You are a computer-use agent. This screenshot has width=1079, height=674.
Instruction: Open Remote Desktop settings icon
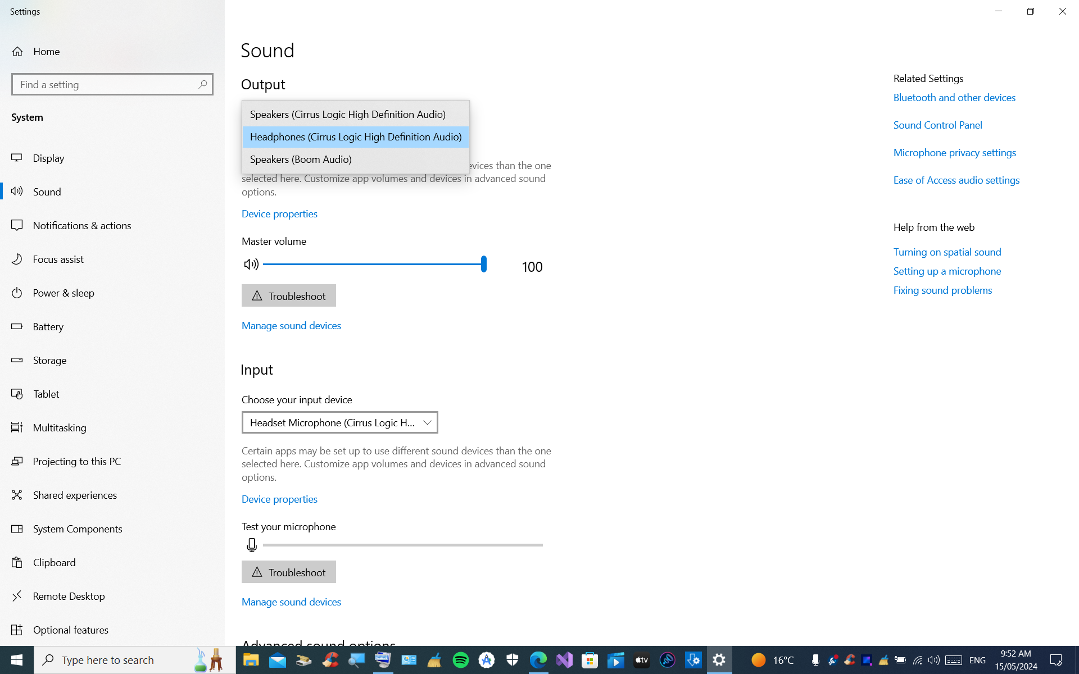pos(17,596)
